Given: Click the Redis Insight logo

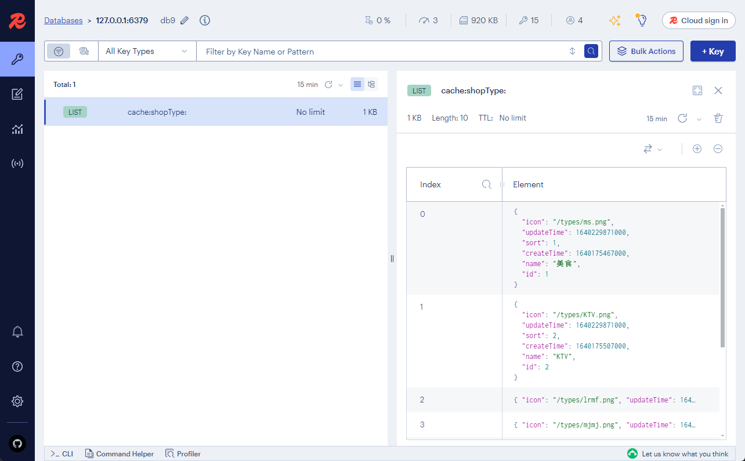Looking at the screenshot, I should (x=17, y=21).
